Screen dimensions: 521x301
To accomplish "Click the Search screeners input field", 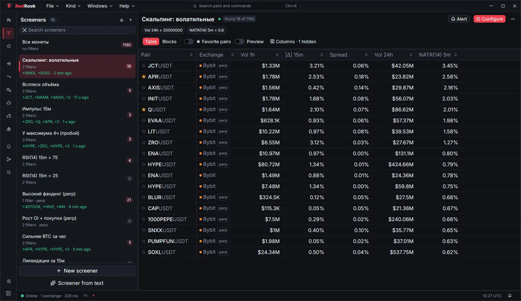I will [77, 30].
